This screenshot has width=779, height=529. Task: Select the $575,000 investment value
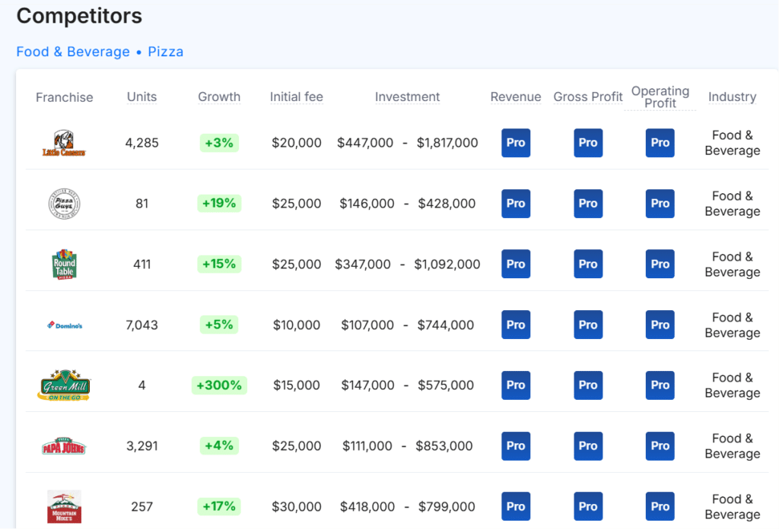coord(446,385)
